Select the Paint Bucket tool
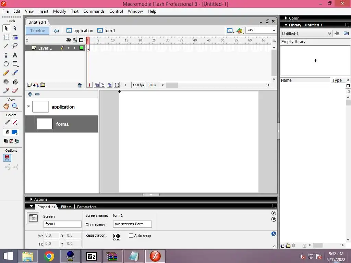This screenshot has width=351, height=263. (x=15, y=82)
